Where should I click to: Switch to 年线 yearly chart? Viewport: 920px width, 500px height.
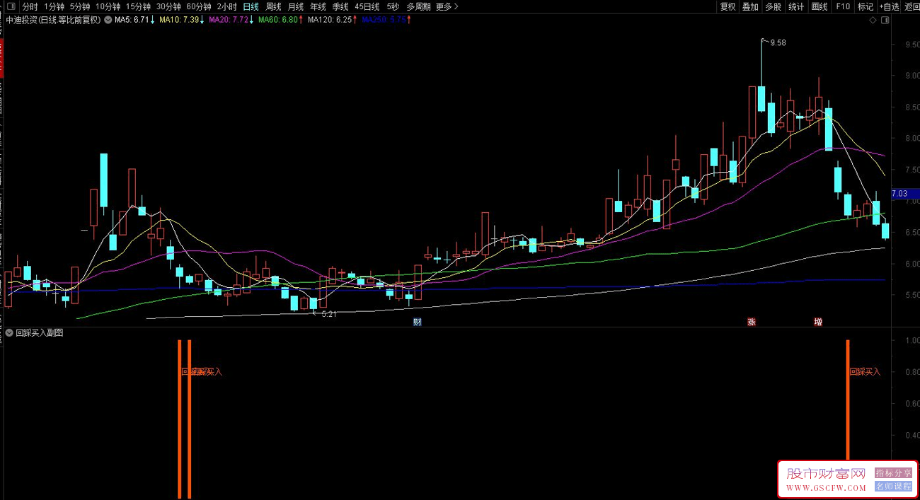click(x=318, y=6)
